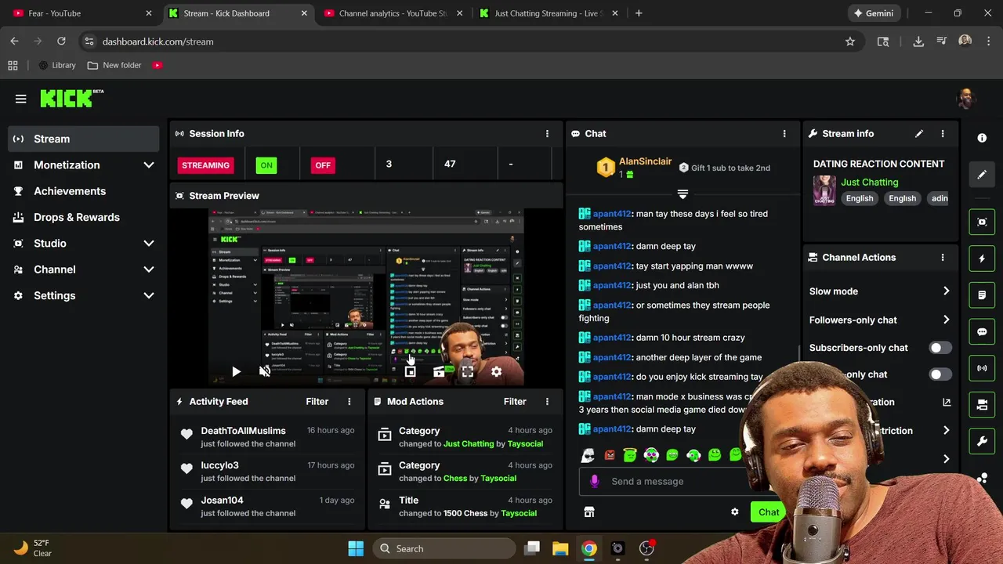Open the Gemini button in Chrome

[874, 13]
